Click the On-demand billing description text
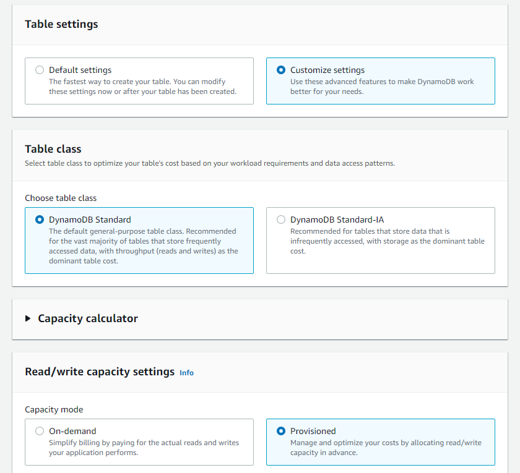The height and width of the screenshot is (473, 520). 144,447
